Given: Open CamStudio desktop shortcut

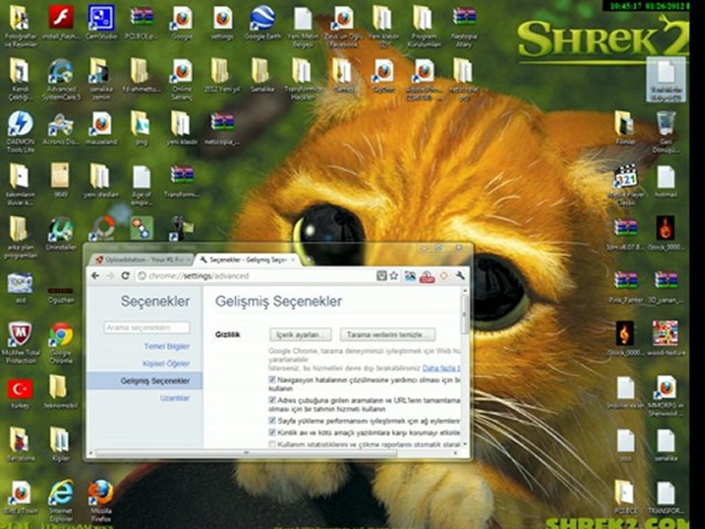Looking at the screenshot, I should coord(101,23).
